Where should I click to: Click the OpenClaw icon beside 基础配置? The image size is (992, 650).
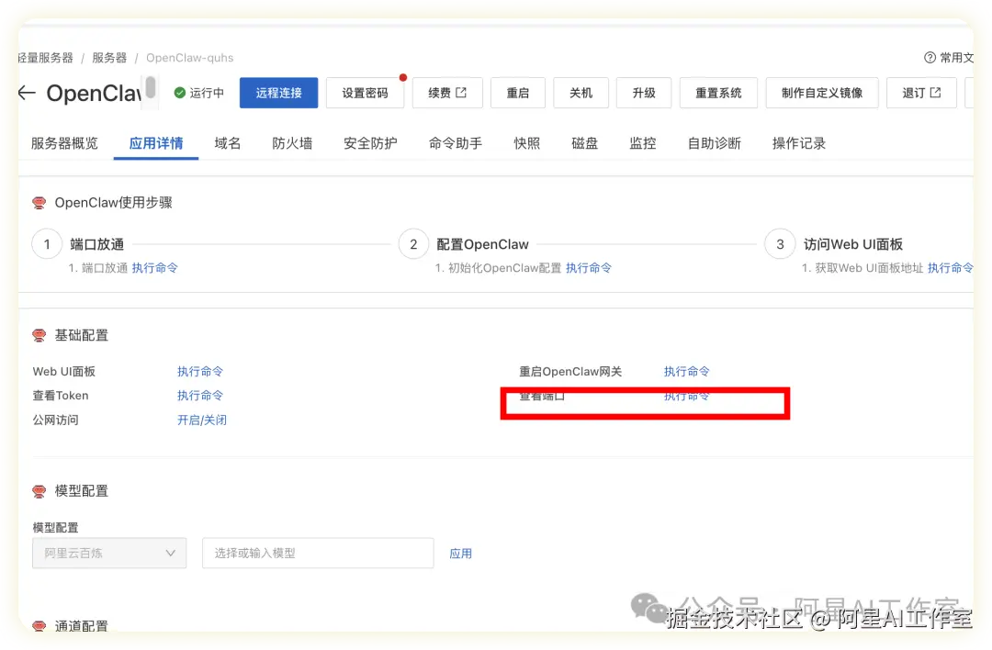[39, 336]
